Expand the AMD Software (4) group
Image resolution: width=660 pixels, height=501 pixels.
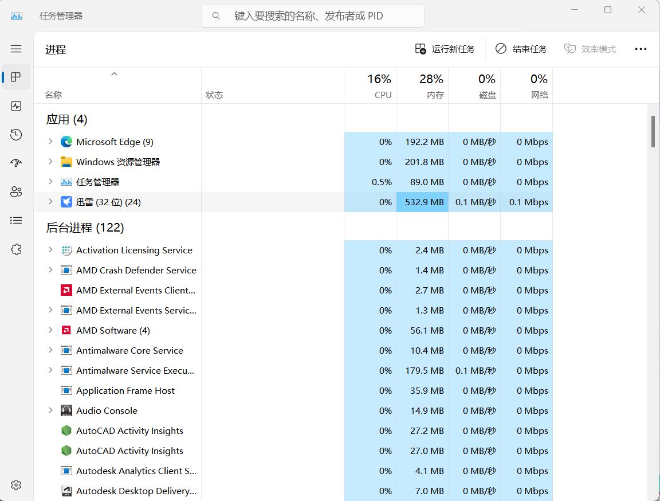click(x=50, y=330)
